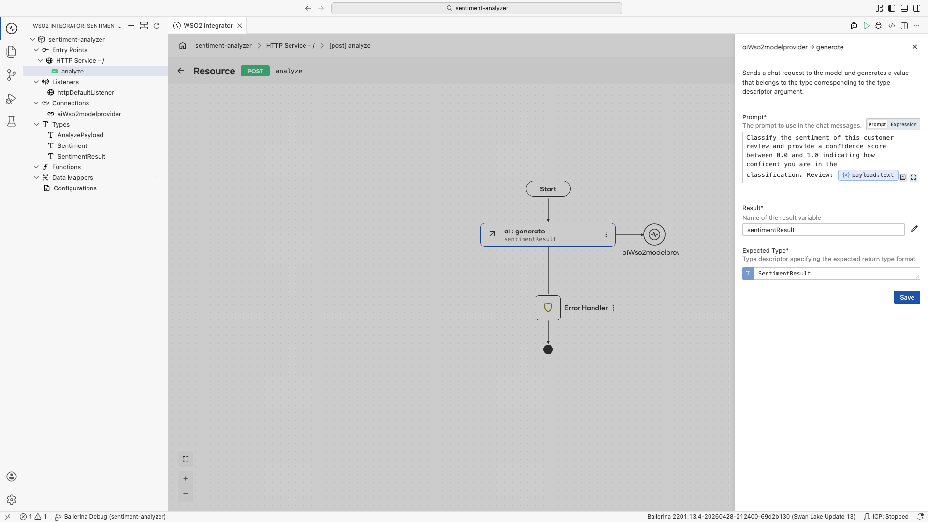Open the Source Control icon

(12, 75)
